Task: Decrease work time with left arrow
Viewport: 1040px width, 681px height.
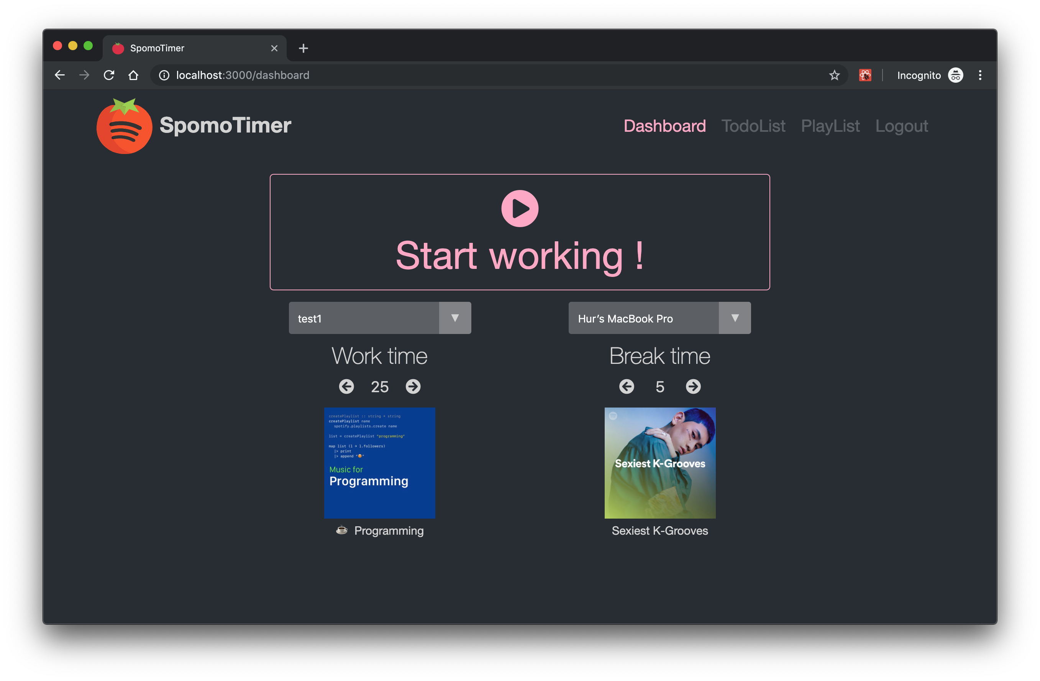Action: point(346,386)
